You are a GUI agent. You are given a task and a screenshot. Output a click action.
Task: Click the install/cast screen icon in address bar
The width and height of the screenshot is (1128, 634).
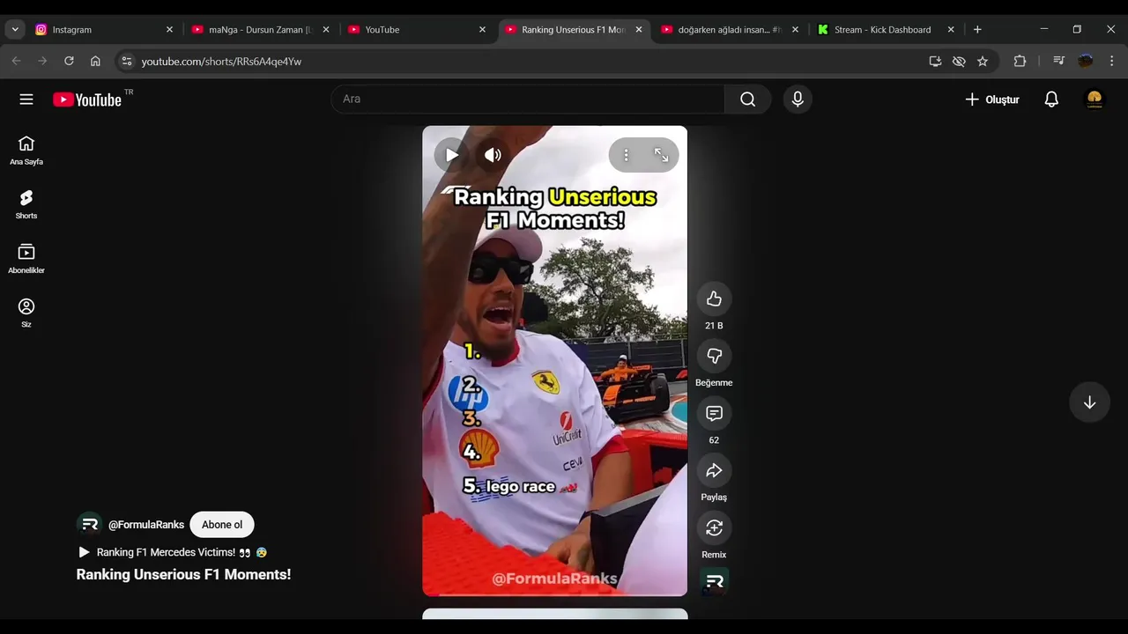pyautogui.click(x=935, y=61)
